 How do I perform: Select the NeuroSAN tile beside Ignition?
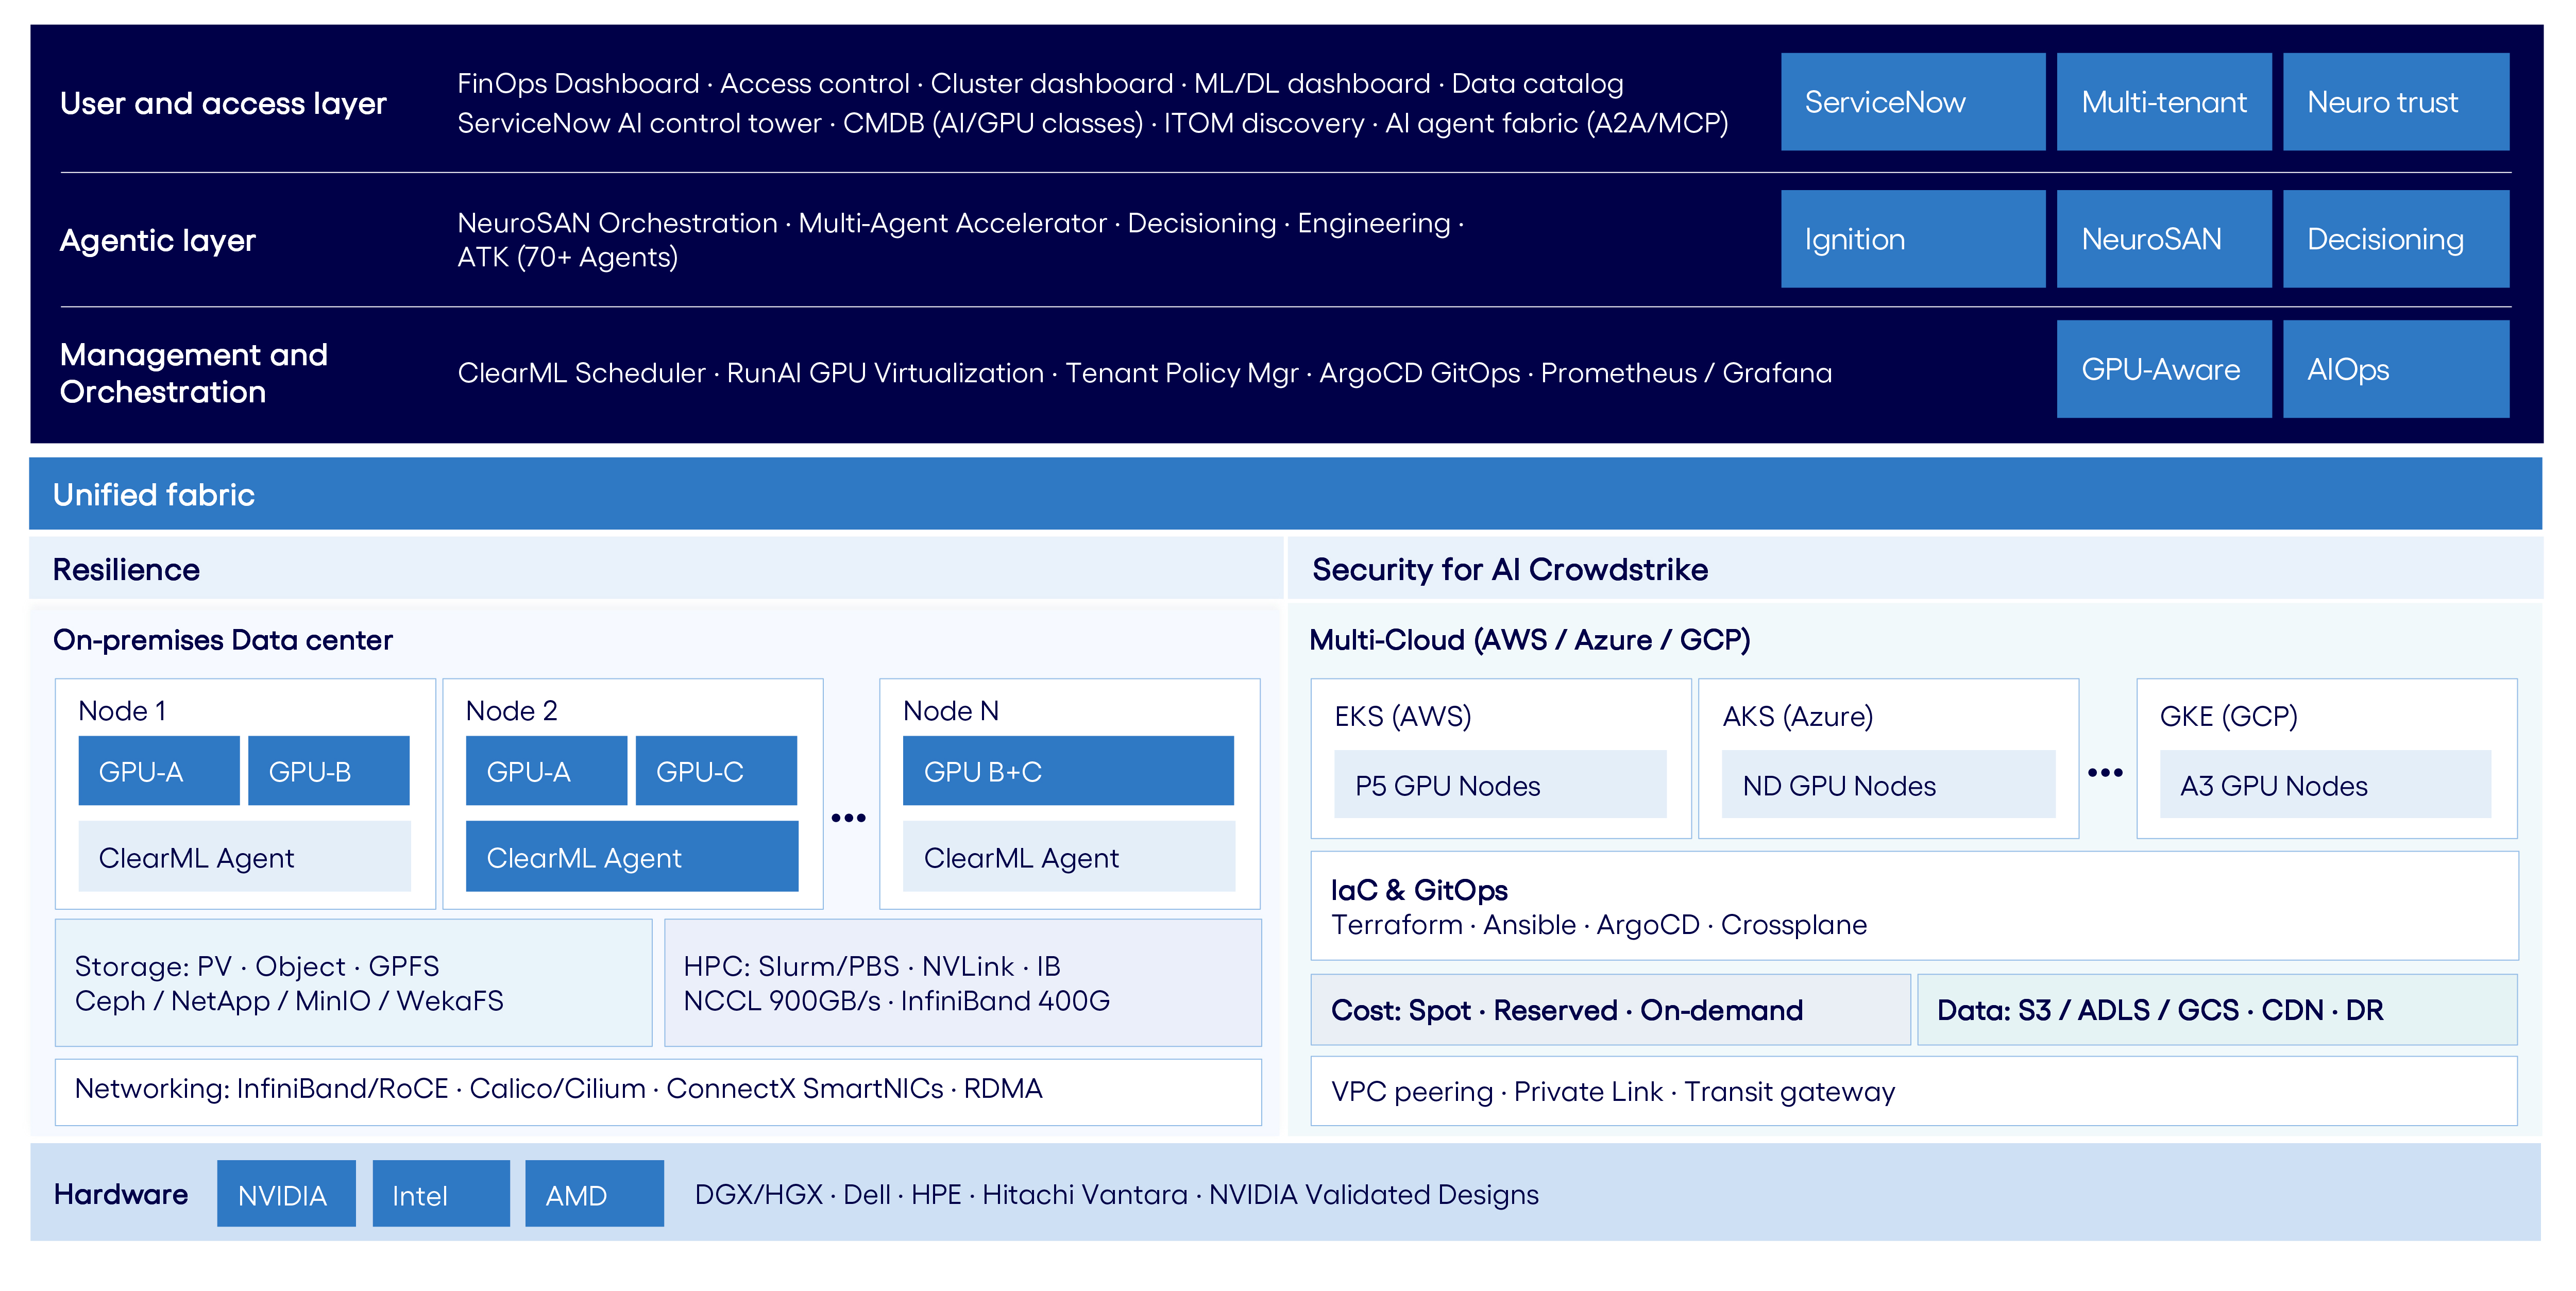click(2164, 239)
